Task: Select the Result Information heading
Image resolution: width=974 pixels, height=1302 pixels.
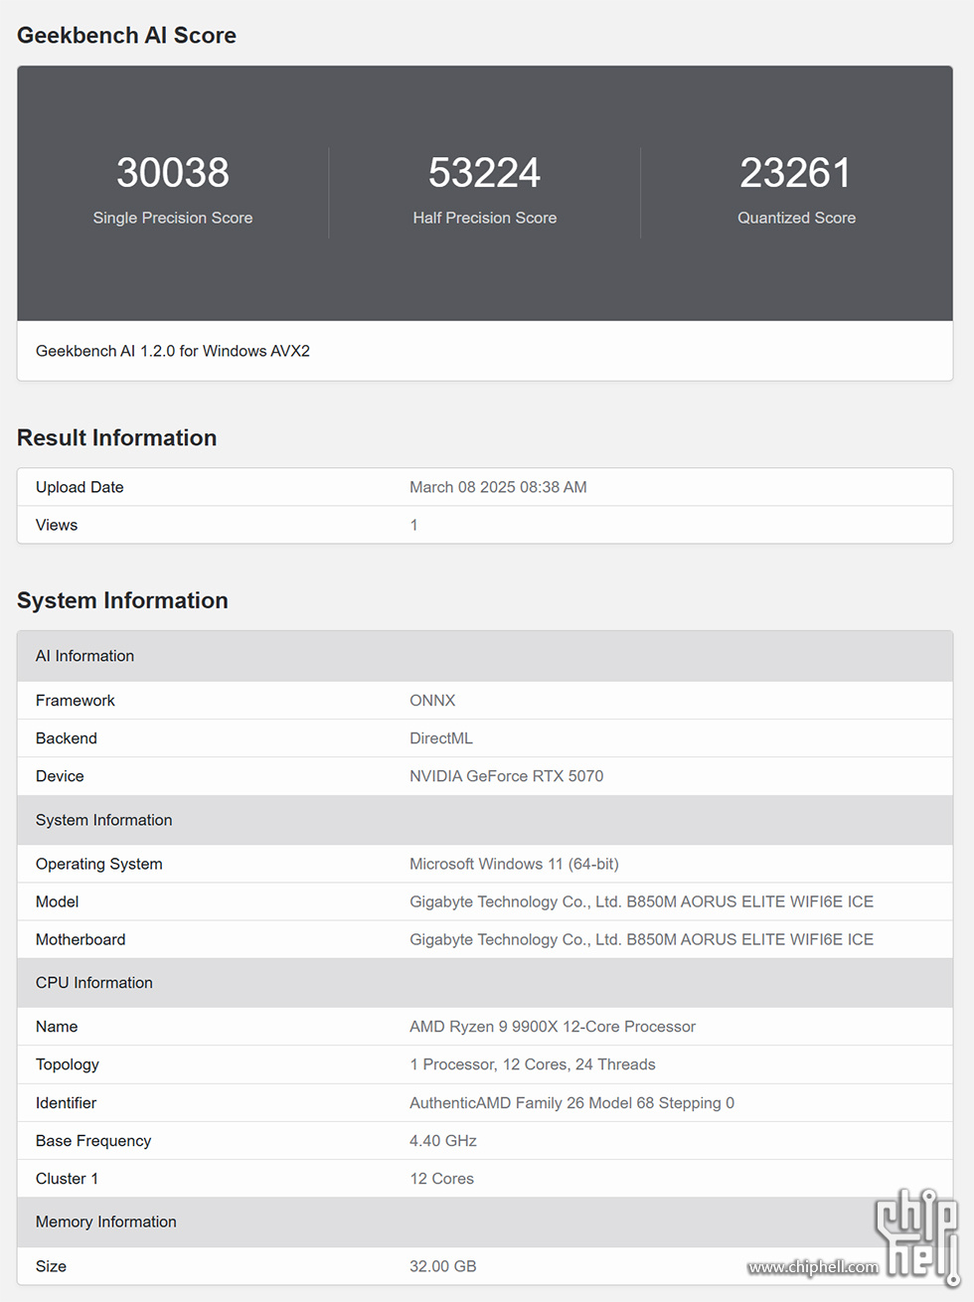Action: point(116,437)
